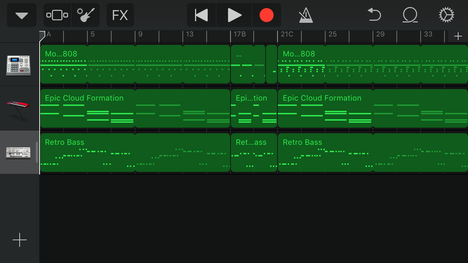Screen dimensions: 468x263
Task: Tap section marker 17B on ruler
Action: (240, 35)
